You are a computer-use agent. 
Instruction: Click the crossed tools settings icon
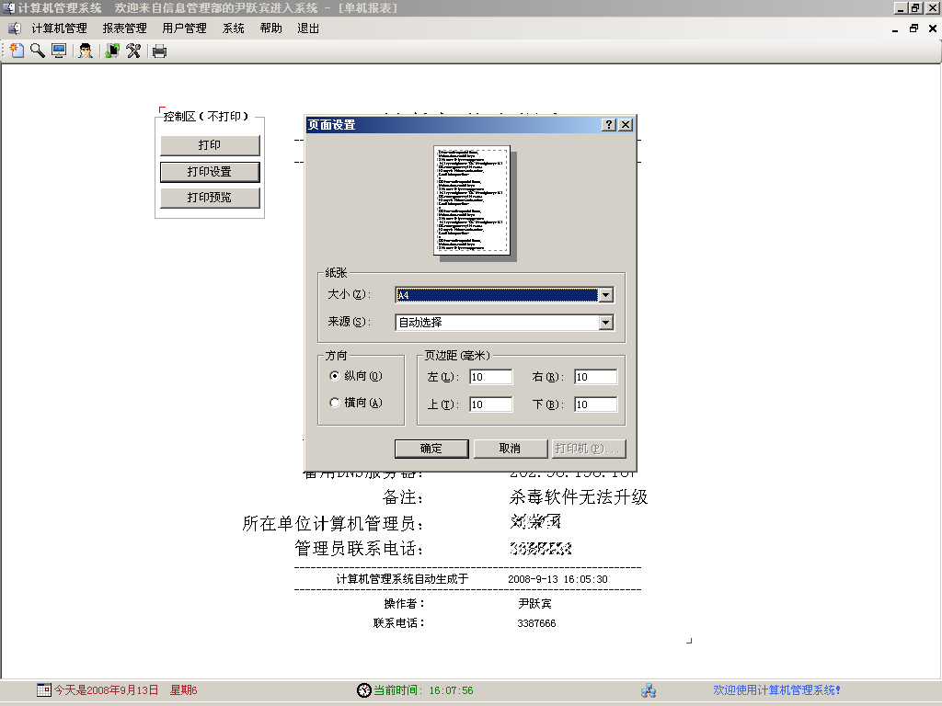coord(133,51)
